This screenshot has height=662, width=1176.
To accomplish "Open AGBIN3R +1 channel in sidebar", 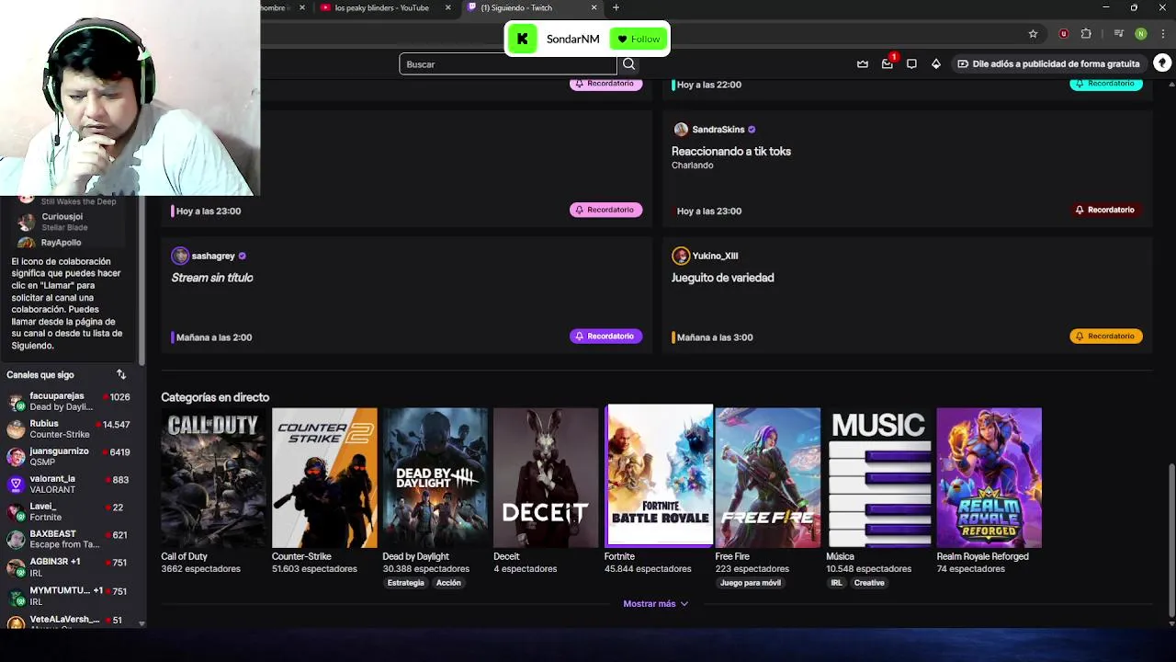I will point(68,566).
